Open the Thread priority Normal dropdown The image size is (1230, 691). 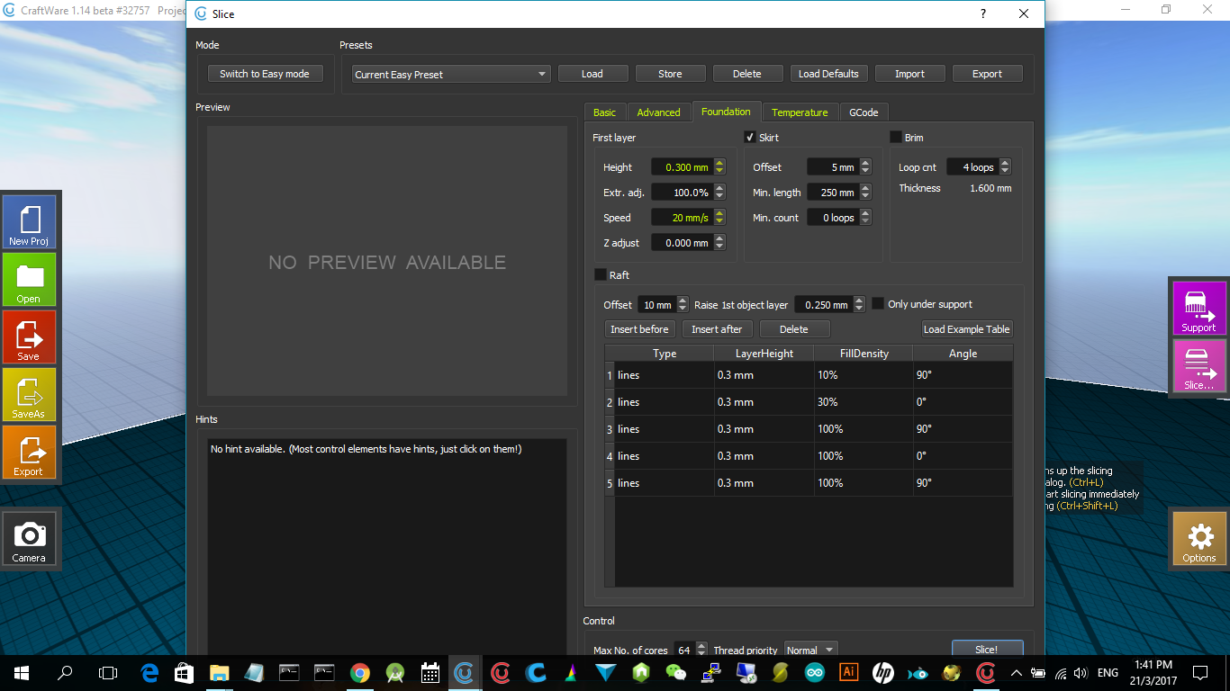pyautogui.click(x=810, y=650)
